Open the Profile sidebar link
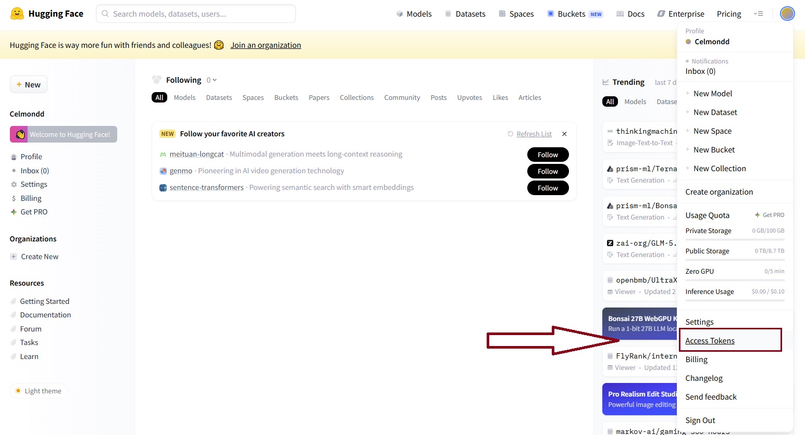 [31, 157]
